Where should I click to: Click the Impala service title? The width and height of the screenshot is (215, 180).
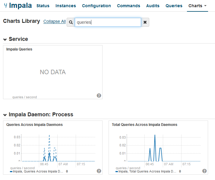tap(21, 5)
